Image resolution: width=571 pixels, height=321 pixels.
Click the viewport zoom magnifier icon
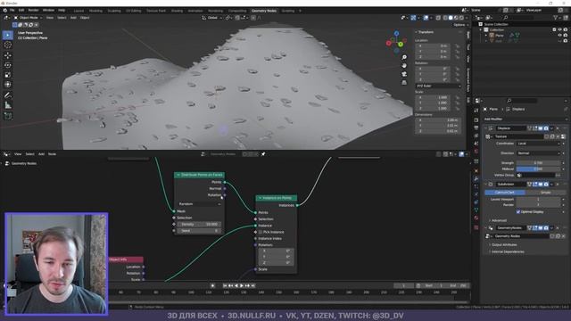click(404, 57)
